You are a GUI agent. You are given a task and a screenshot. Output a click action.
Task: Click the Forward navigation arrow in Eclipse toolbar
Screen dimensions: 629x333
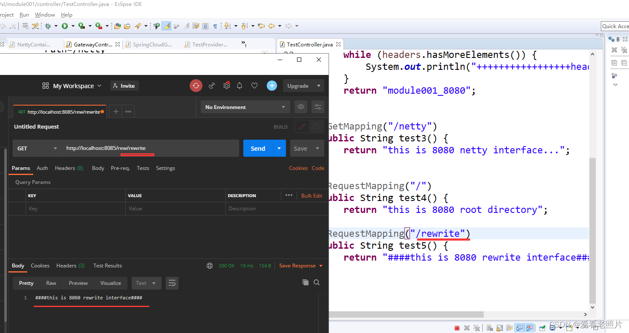(x=288, y=26)
